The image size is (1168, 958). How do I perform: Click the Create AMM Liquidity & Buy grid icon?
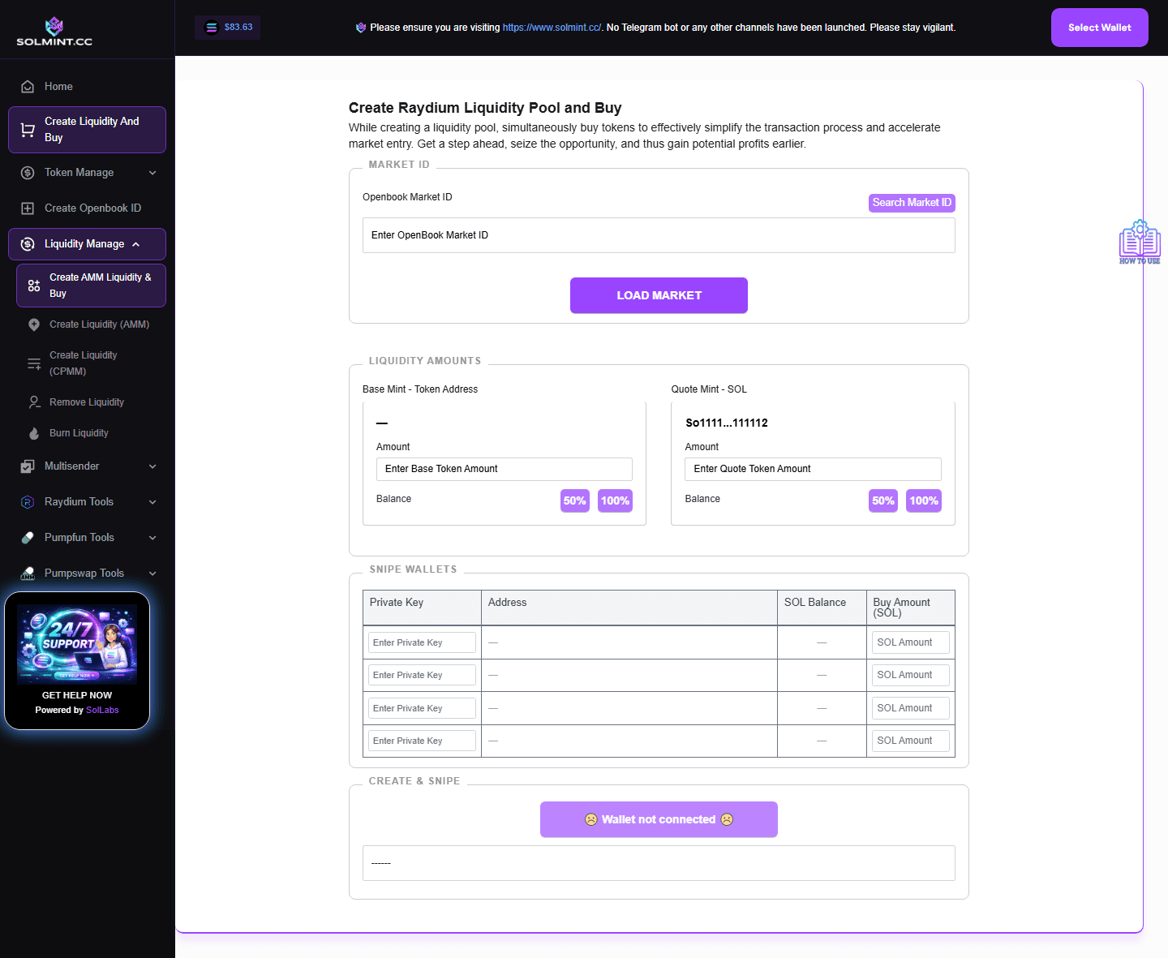pos(33,285)
